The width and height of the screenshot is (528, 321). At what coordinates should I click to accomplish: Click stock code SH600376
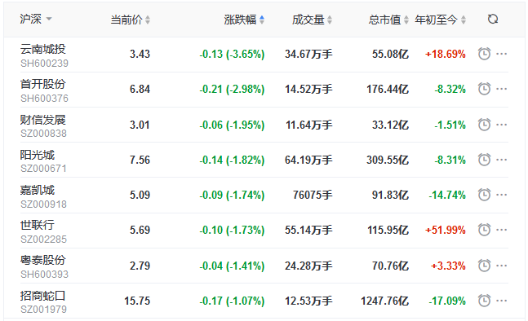(x=44, y=98)
